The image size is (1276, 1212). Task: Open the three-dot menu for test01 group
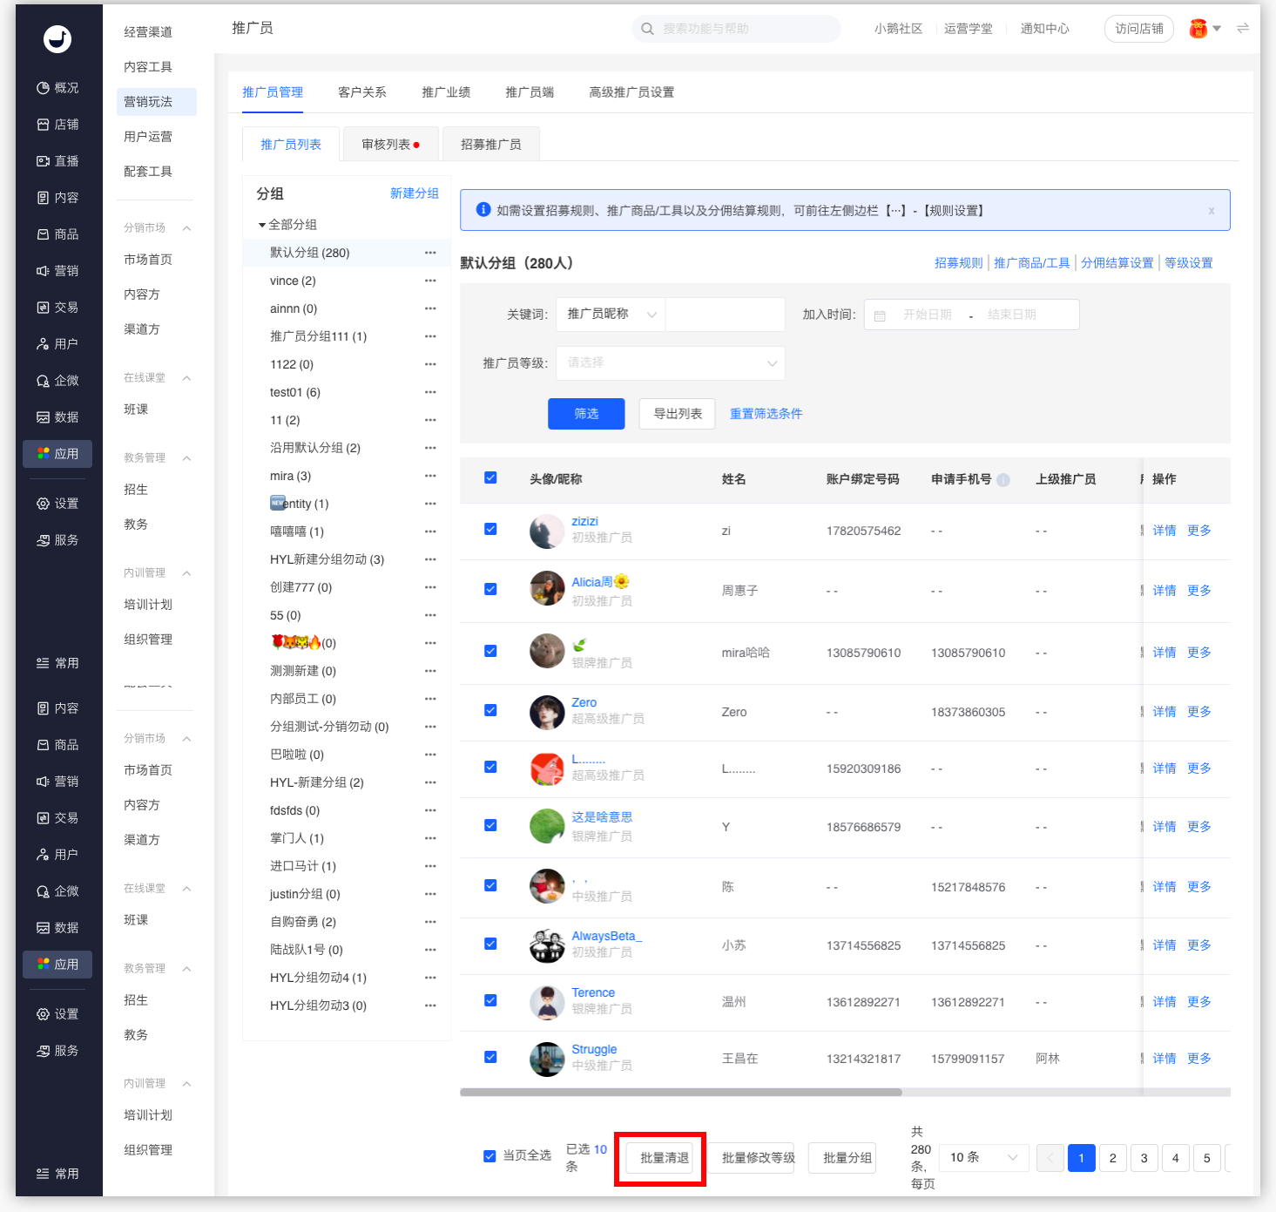[430, 392]
